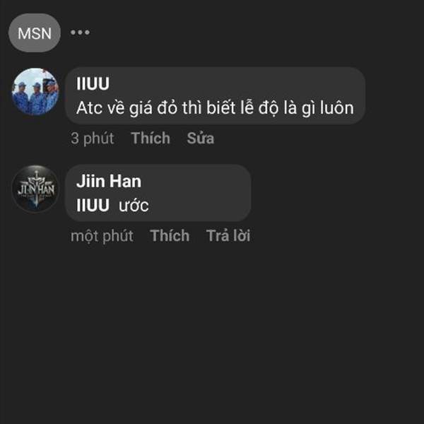Click the MSN pill label

[35, 33]
